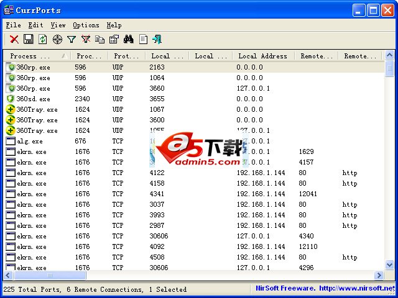Screen dimensions: 398x298
Task: Click the vertical scrollbar down arrow
Action: click(389, 265)
